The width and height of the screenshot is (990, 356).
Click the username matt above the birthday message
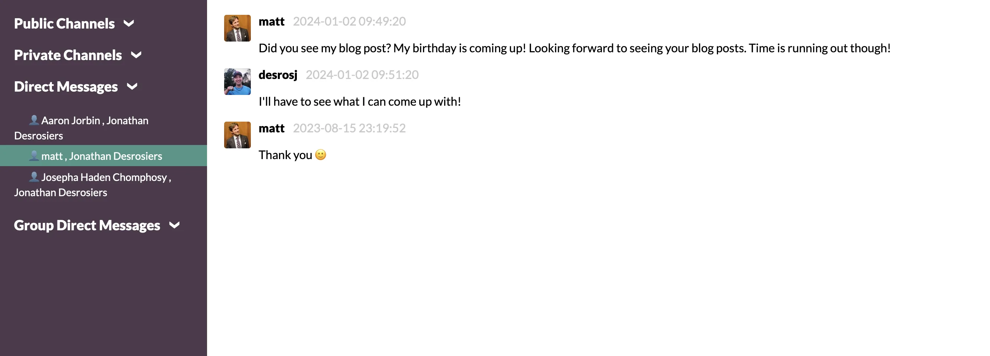tap(271, 22)
